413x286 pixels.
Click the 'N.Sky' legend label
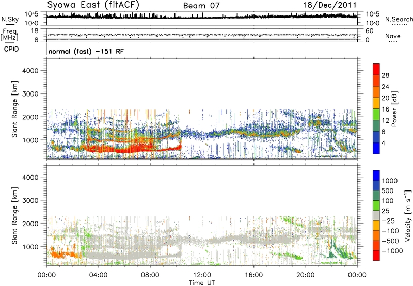click(10, 19)
